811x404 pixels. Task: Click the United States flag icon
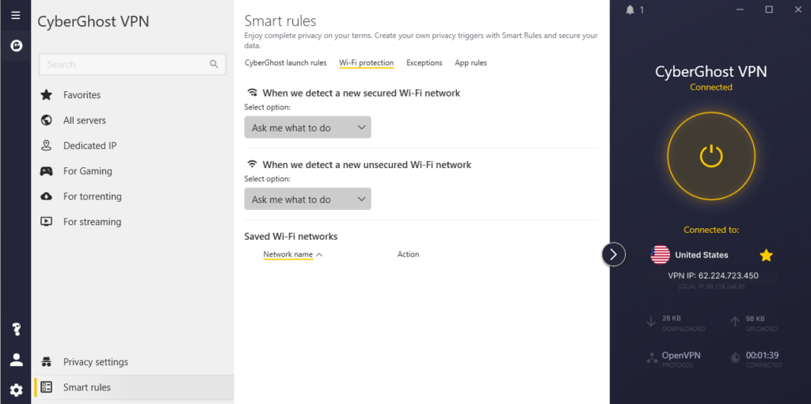click(x=660, y=255)
